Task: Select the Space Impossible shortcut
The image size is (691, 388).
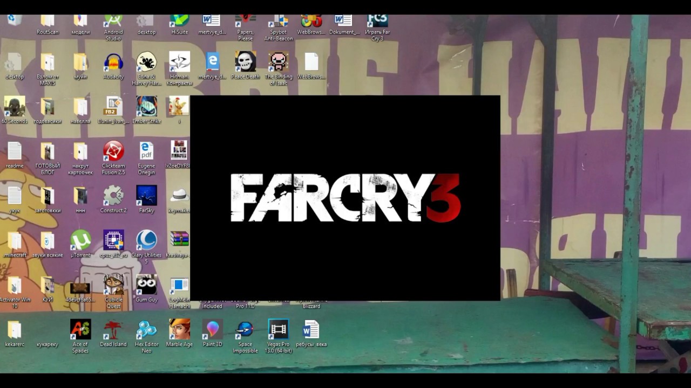Action: click(x=246, y=337)
